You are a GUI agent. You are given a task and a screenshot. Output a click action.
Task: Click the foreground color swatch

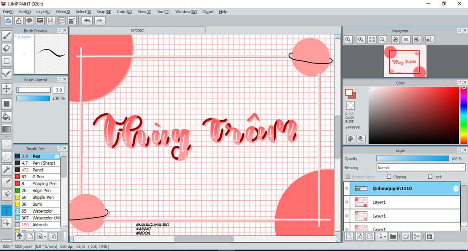pyautogui.click(x=349, y=92)
